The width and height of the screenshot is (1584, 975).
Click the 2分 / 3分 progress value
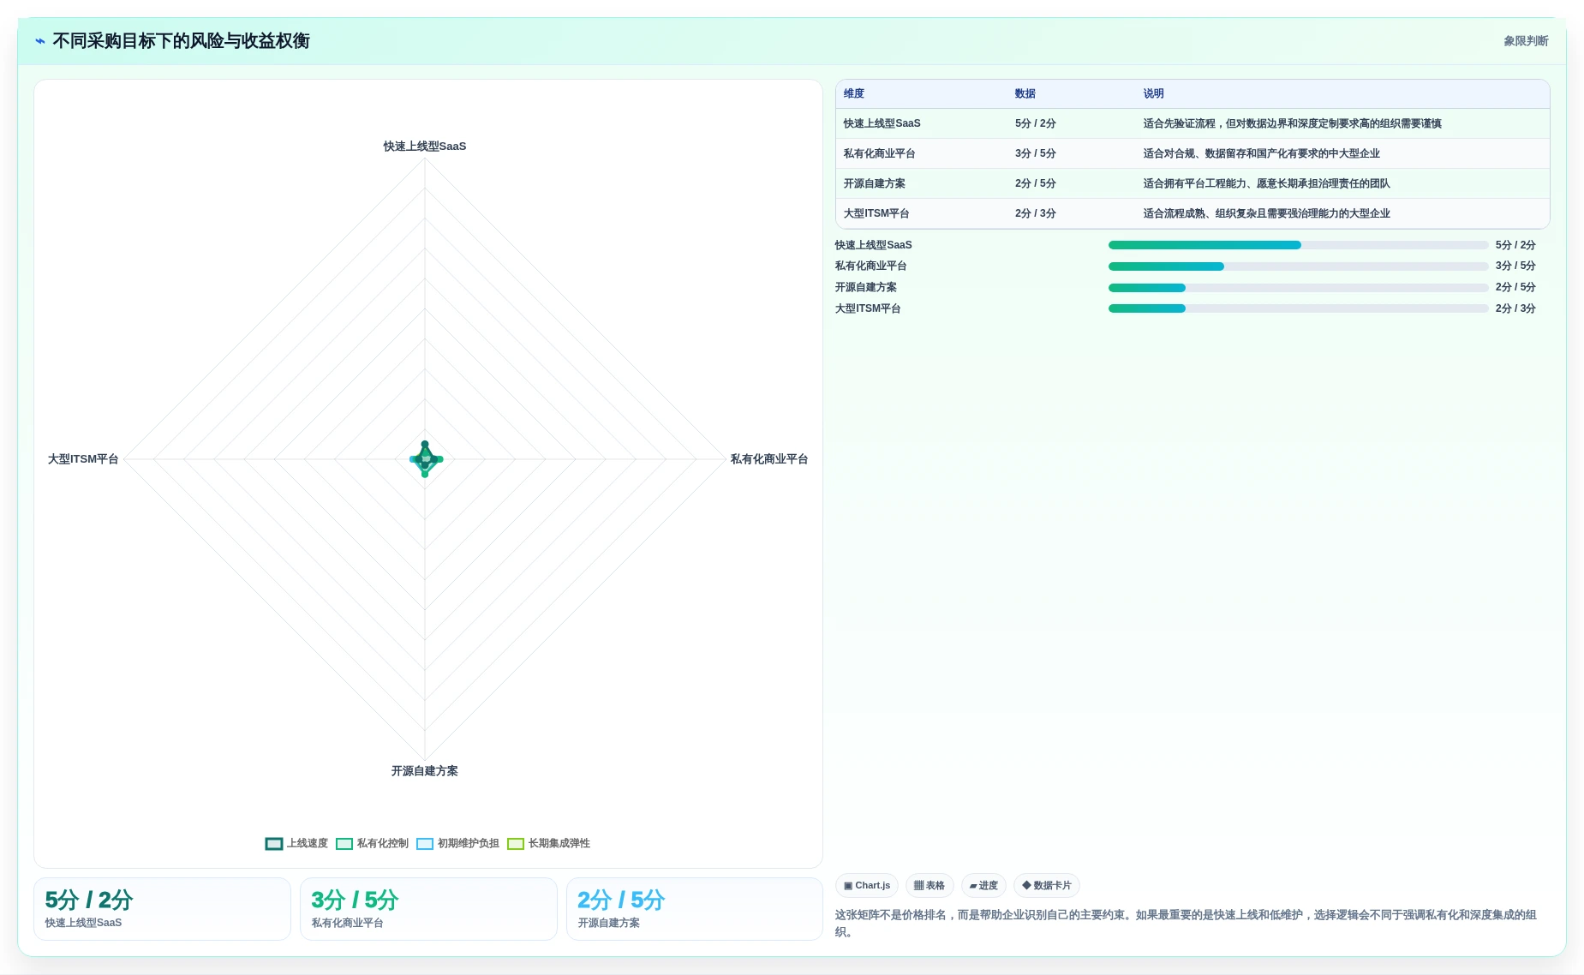point(1515,308)
